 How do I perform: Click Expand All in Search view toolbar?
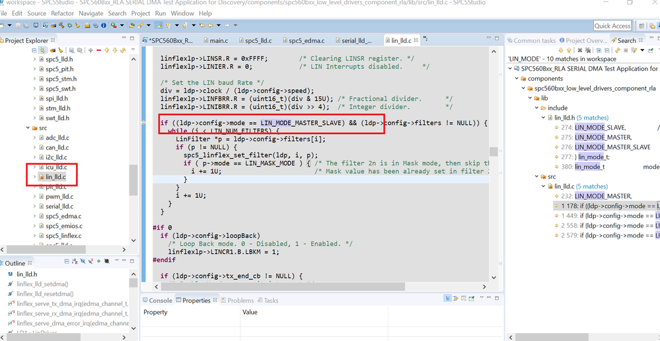click(599, 50)
